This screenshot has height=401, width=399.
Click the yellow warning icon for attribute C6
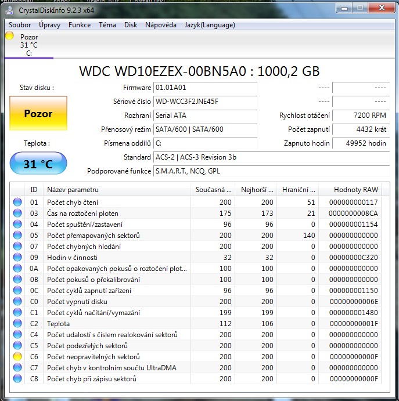coord(18,357)
